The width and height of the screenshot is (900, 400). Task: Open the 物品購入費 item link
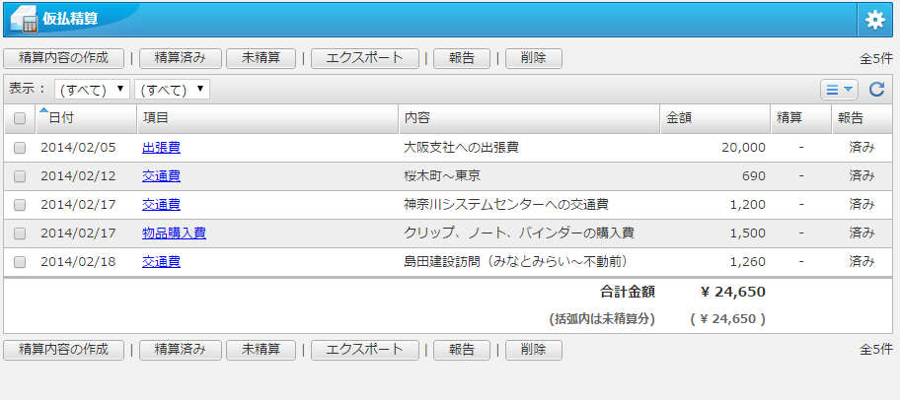[174, 233]
